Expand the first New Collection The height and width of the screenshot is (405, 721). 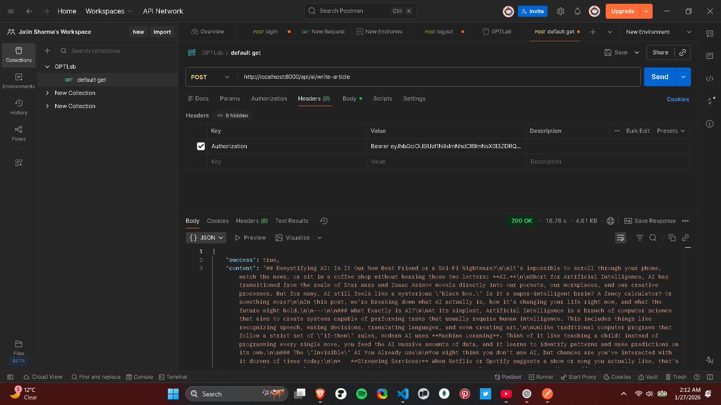tap(47, 93)
